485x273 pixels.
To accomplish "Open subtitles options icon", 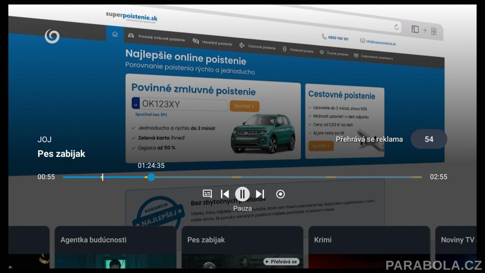I will [x=207, y=194].
